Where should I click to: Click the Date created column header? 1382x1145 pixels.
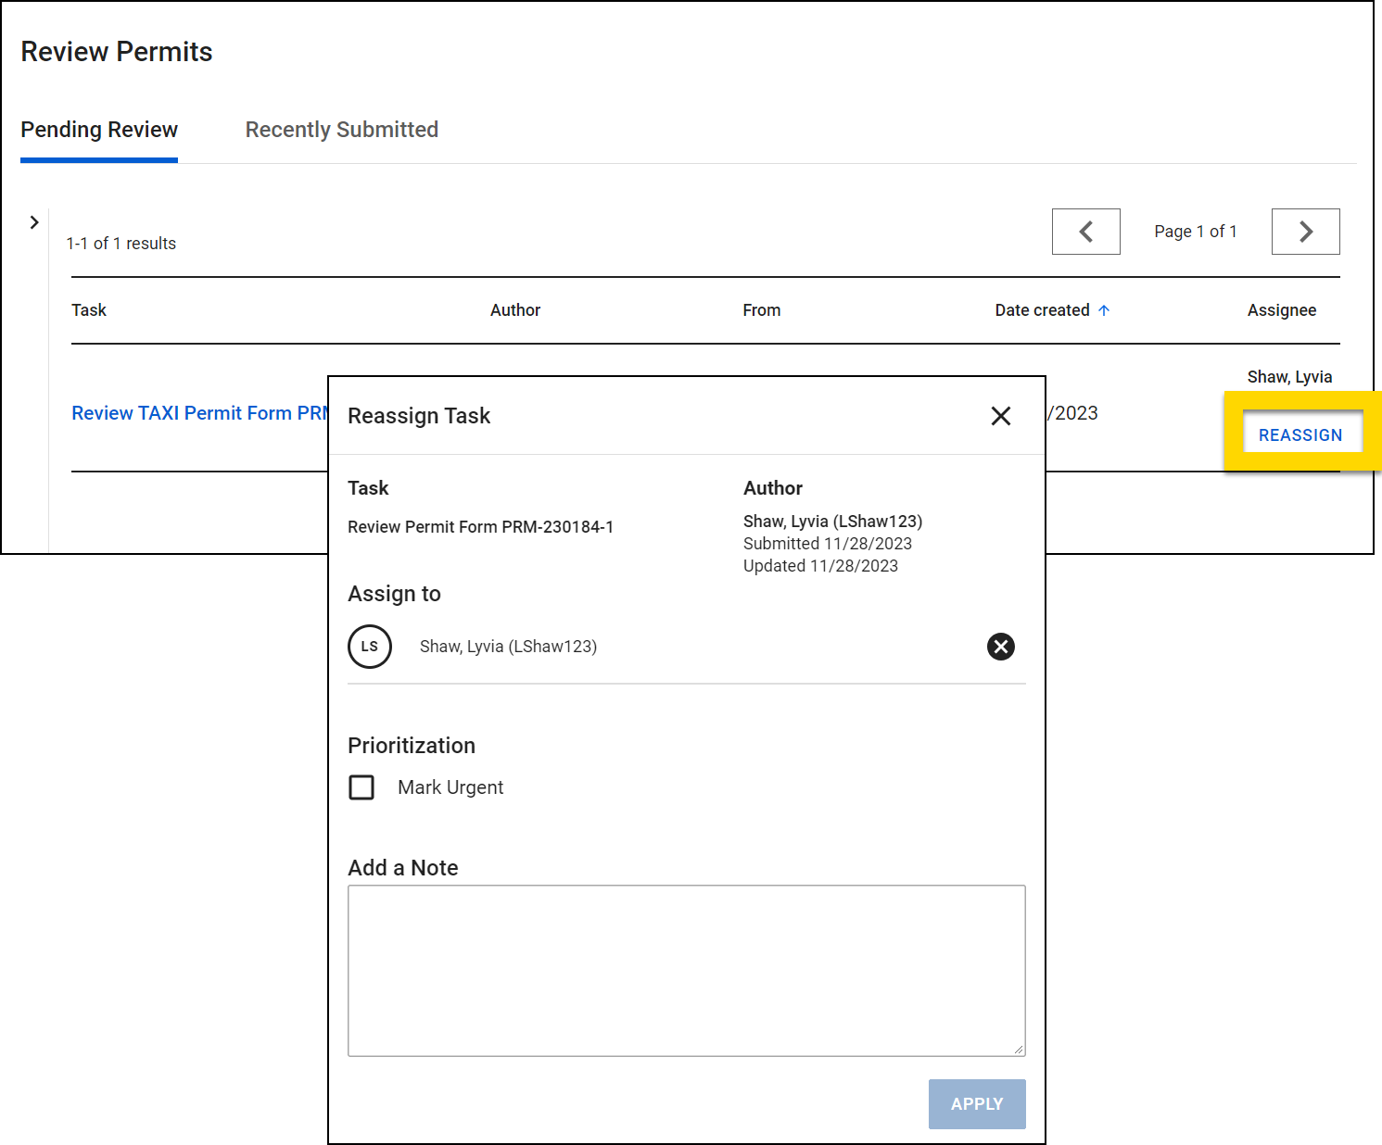tap(1042, 310)
